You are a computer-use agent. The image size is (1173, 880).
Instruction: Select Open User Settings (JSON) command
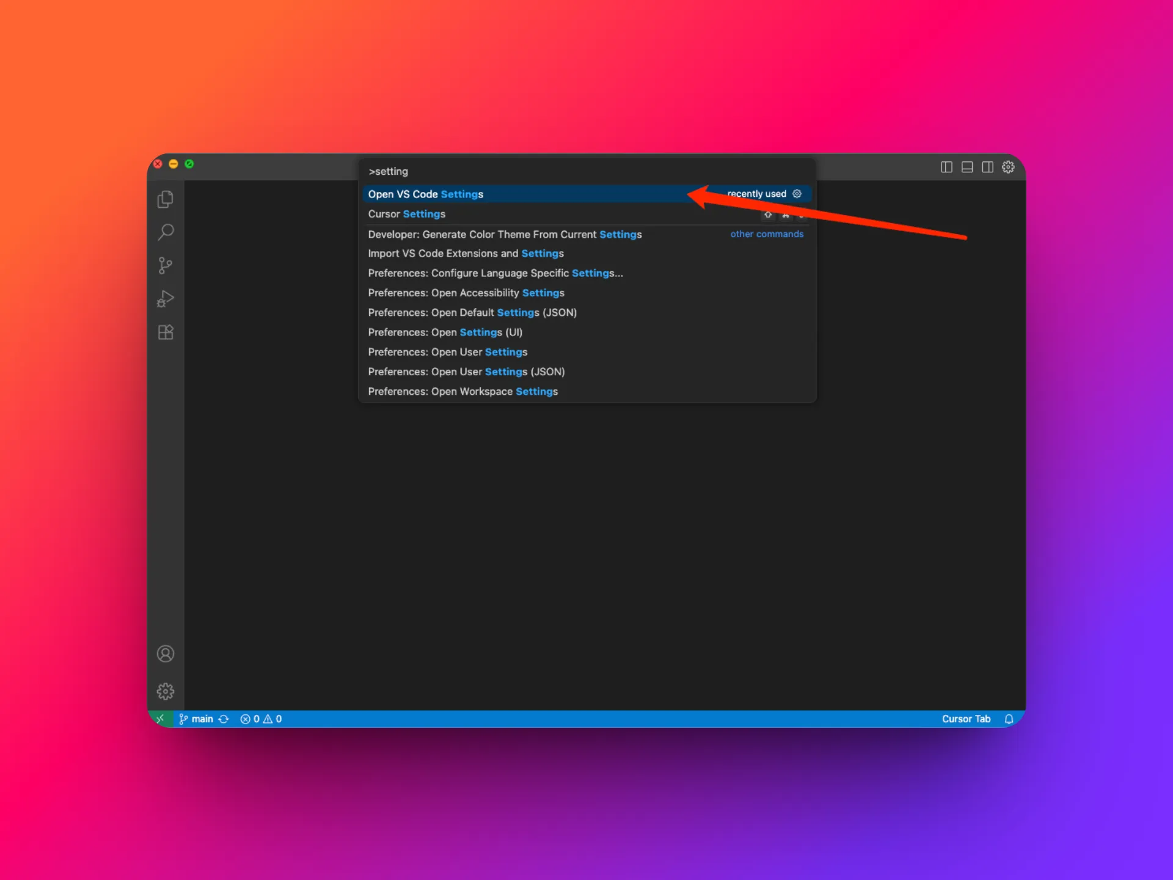(586, 372)
